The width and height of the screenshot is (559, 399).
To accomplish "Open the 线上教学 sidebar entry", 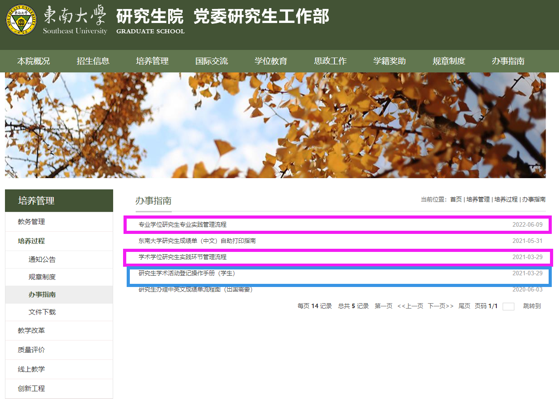I will tap(32, 369).
